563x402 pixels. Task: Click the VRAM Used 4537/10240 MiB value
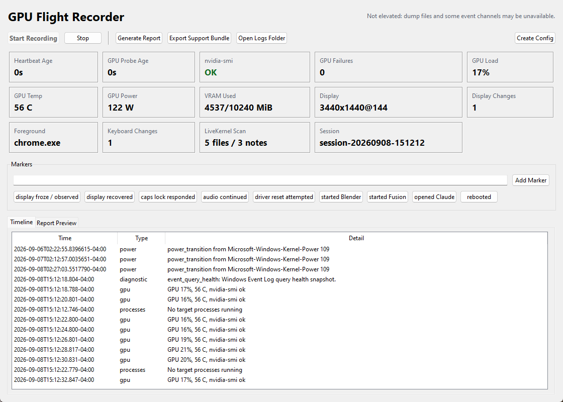coord(238,108)
